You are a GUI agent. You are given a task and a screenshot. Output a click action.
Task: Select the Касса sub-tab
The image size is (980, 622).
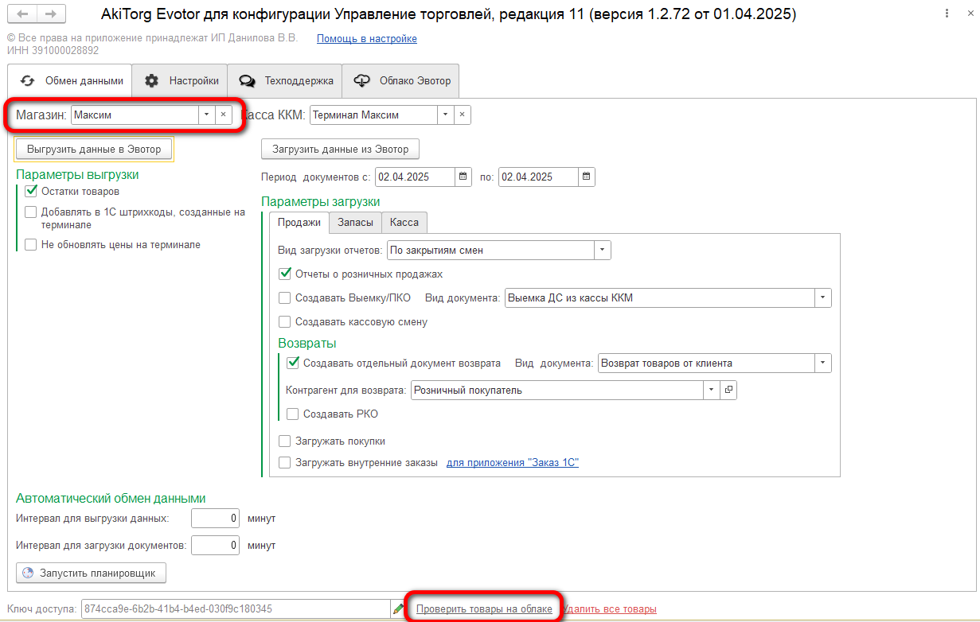coord(404,223)
